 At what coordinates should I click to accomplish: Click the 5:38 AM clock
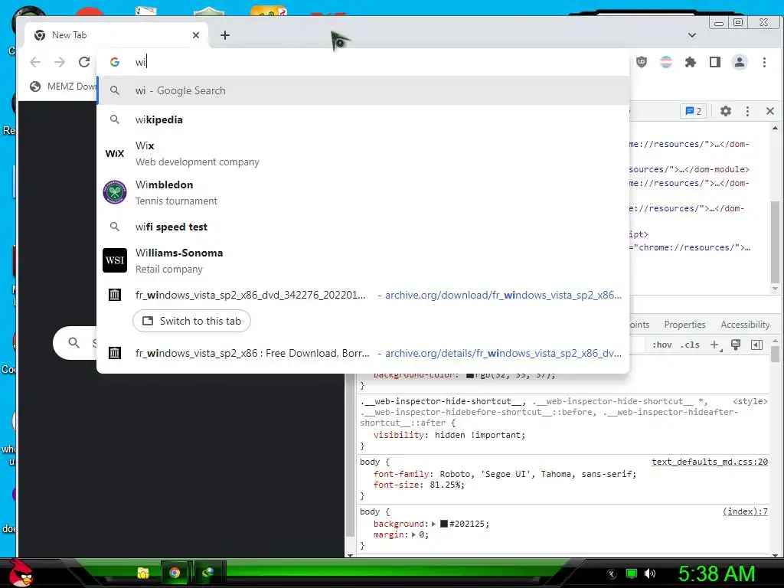(716, 573)
